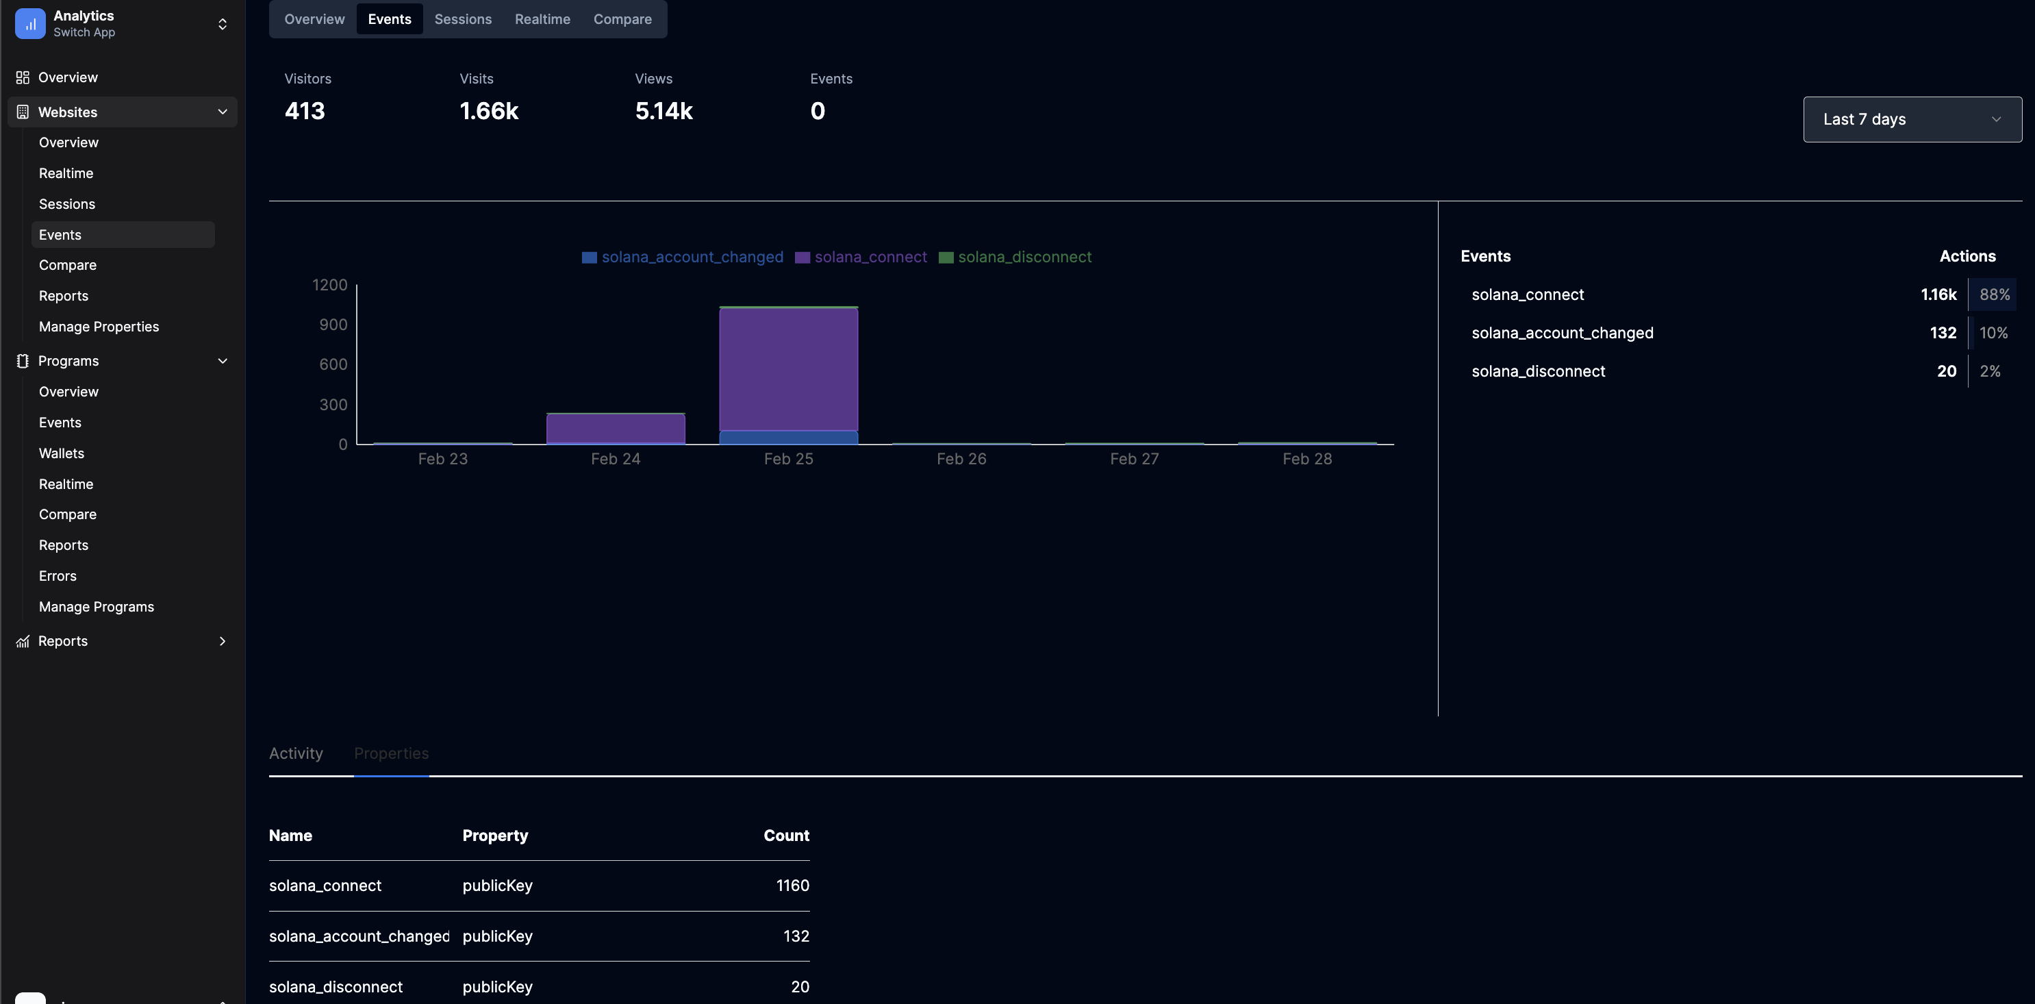Open the Last 7 days date dropdown
2035x1004 pixels.
[x=1912, y=119]
